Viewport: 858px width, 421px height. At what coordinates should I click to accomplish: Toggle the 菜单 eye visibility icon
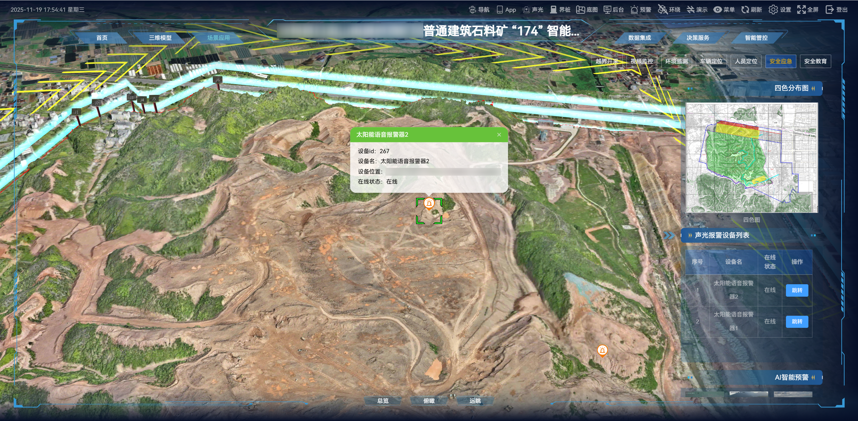(717, 10)
